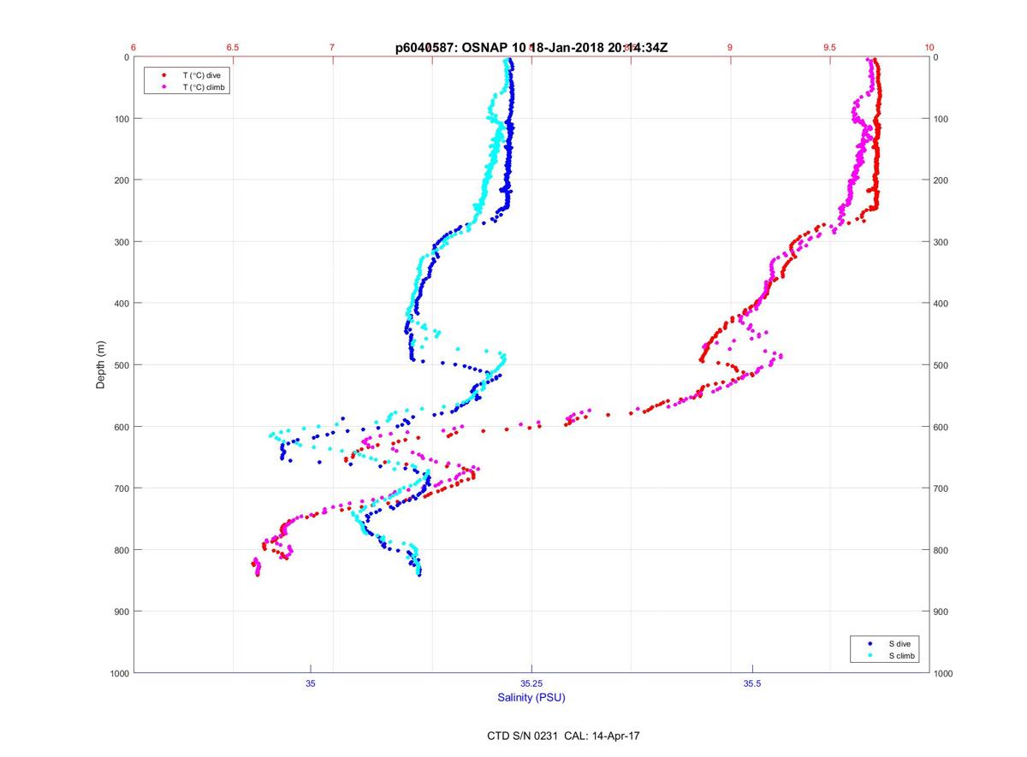Click the red 10 temperature tick label
This screenshot has width=1027, height=757.
(x=929, y=48)
